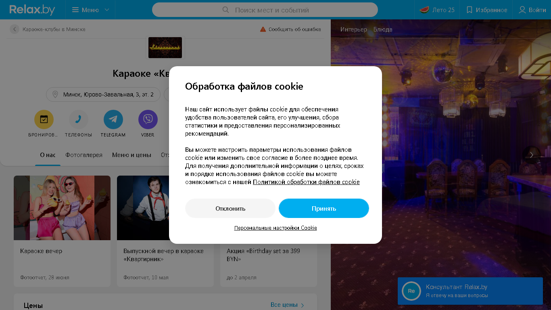551x310 pixels.
Task: Show Блюда photos in gallery
Action: tap(383, 29)
